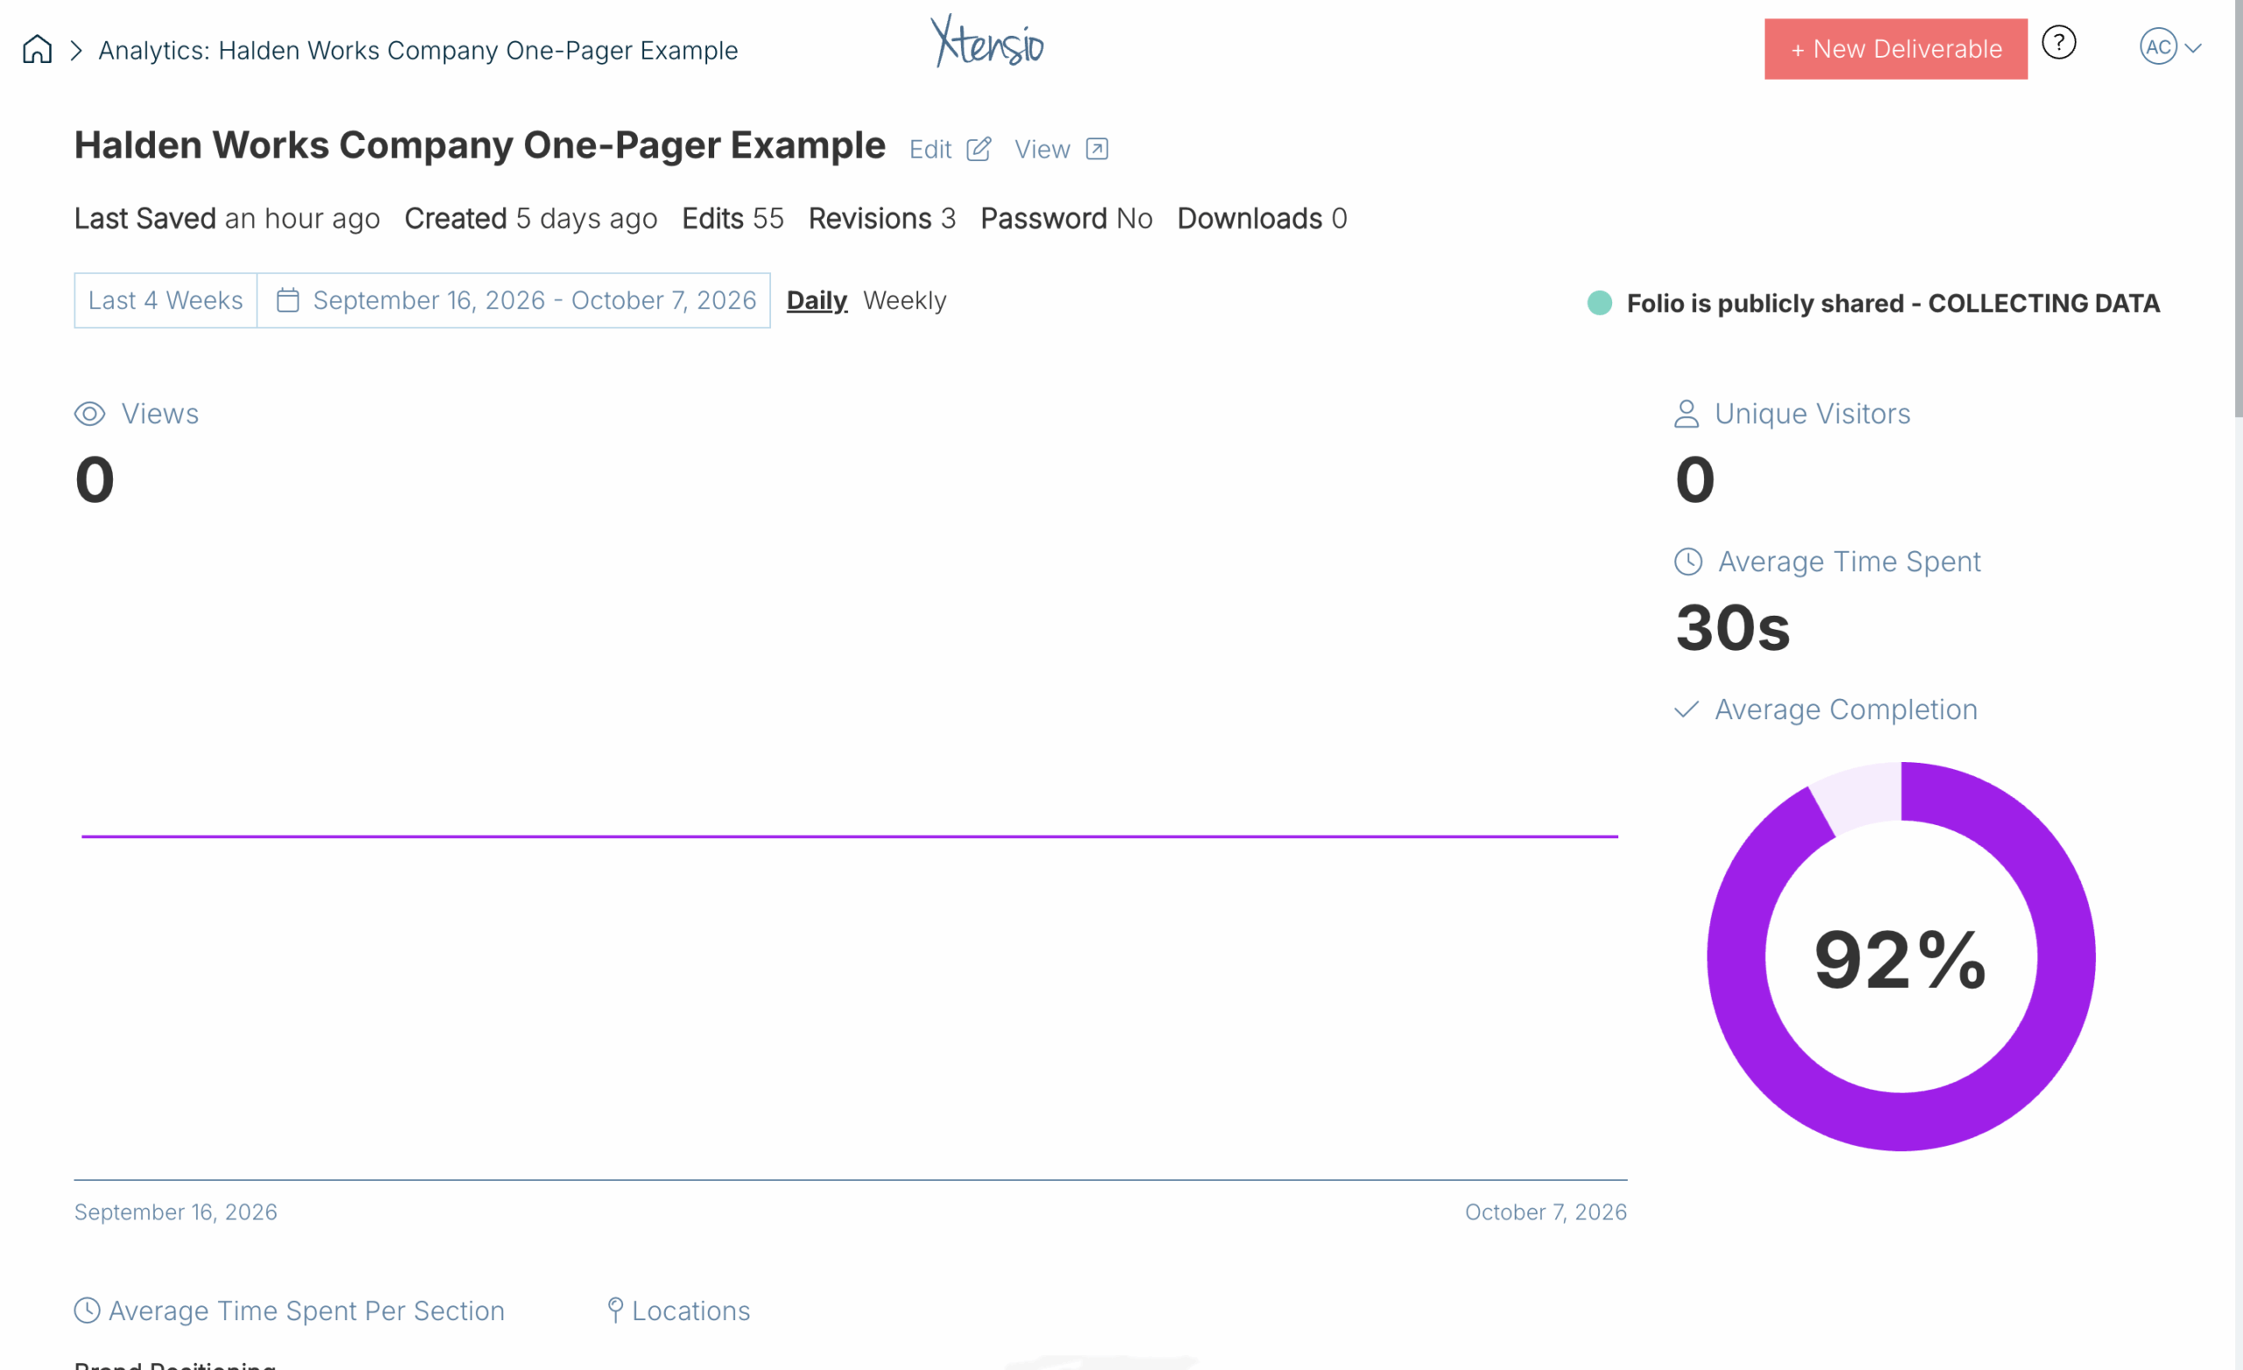Click the 'Average Time Spent Per Section' heading
Viewport: 2243px width, 1370px height.
[x=306, y=1310]
